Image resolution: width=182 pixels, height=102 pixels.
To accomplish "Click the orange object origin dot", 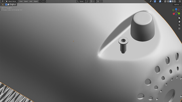I will coord(73,41).
